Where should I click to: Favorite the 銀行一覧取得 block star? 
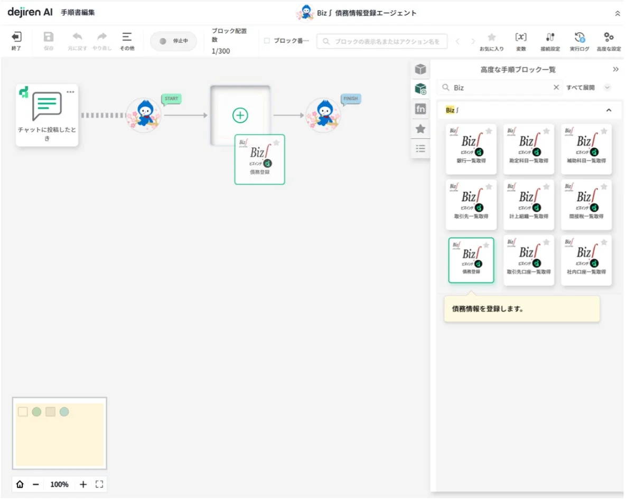[x=489, y=131]
